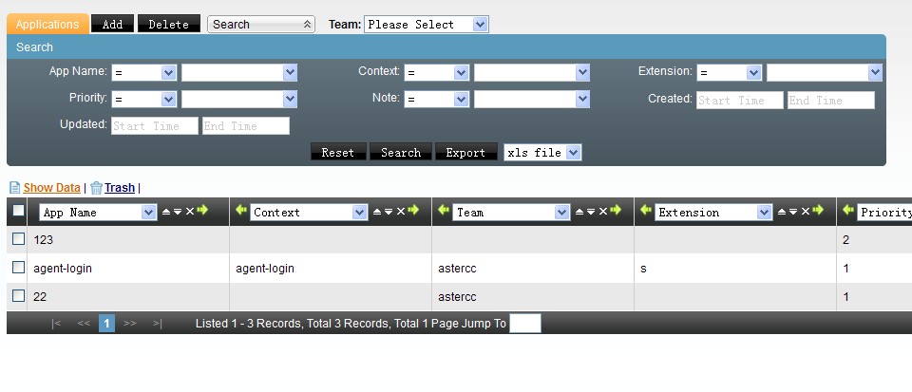Open the Trash link
The width and height of the screenshot is (912, 392).
click(119, 188)
